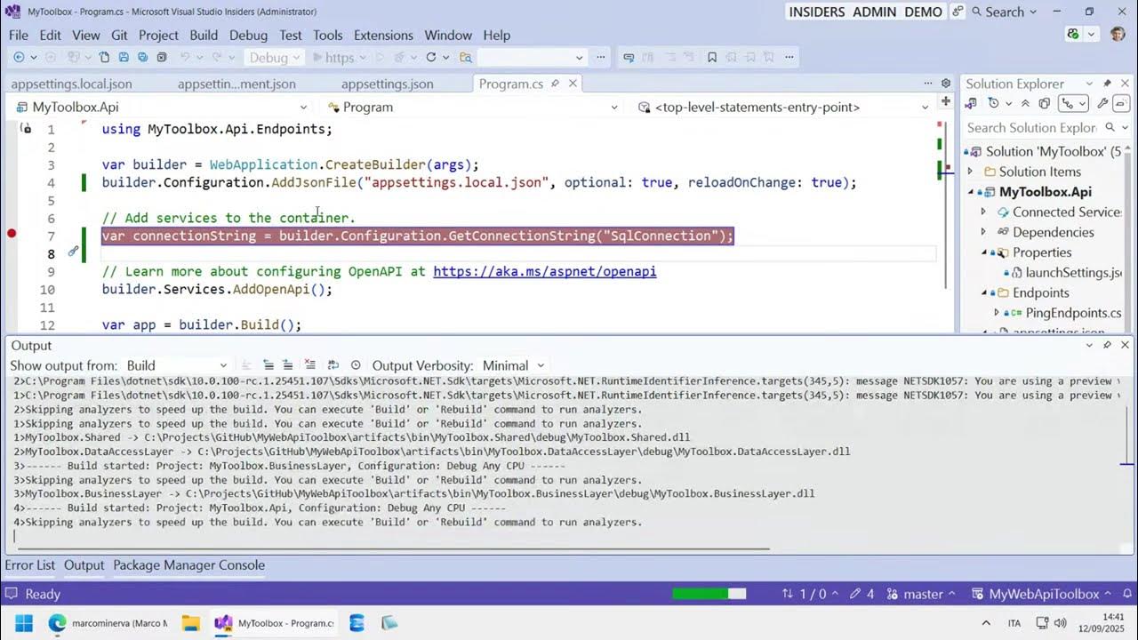Clear all text in the Output window

pyautogui.click(x=310, y=365)
